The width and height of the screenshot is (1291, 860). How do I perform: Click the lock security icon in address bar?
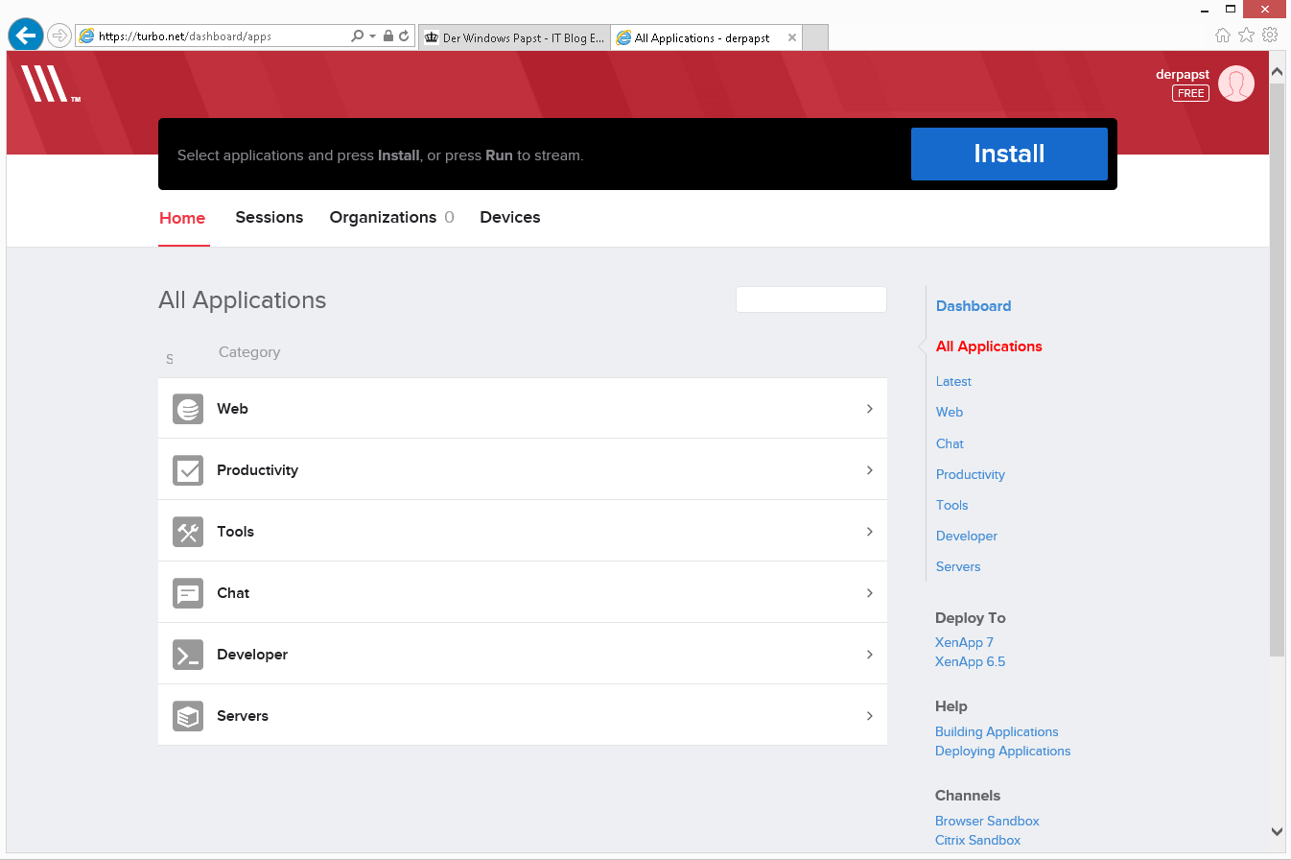click(x=388, y=36)
